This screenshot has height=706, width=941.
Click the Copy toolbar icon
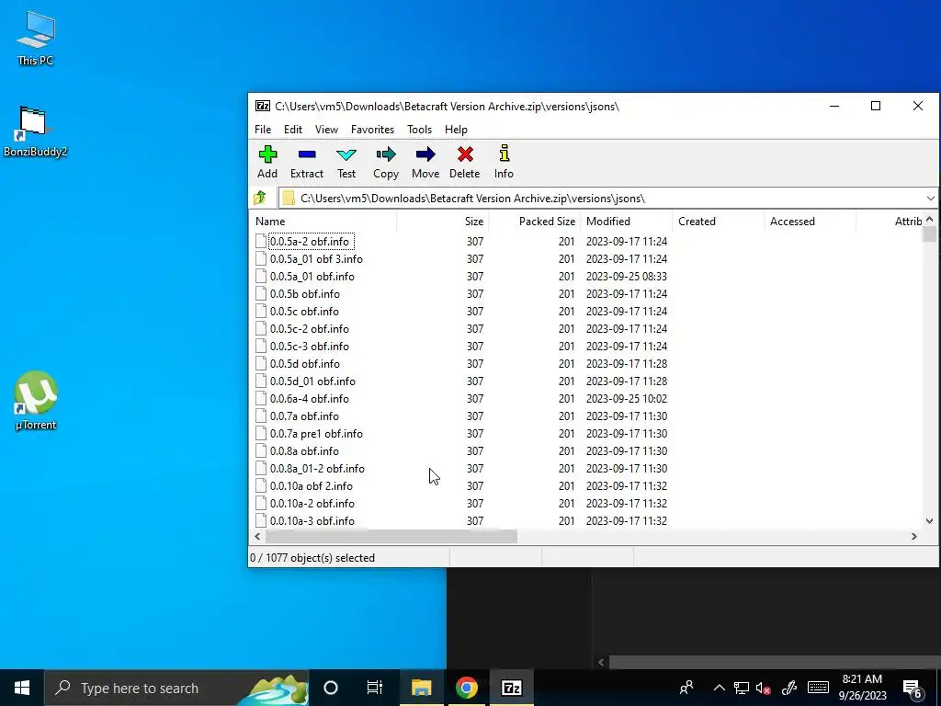point(386,154)
